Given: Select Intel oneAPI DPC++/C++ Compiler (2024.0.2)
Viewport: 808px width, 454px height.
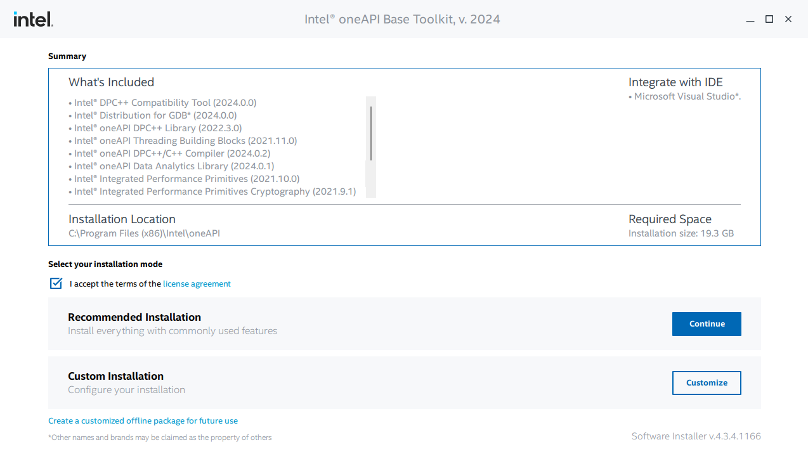Looking at the screenshot, I should click(x=169, y=153).
